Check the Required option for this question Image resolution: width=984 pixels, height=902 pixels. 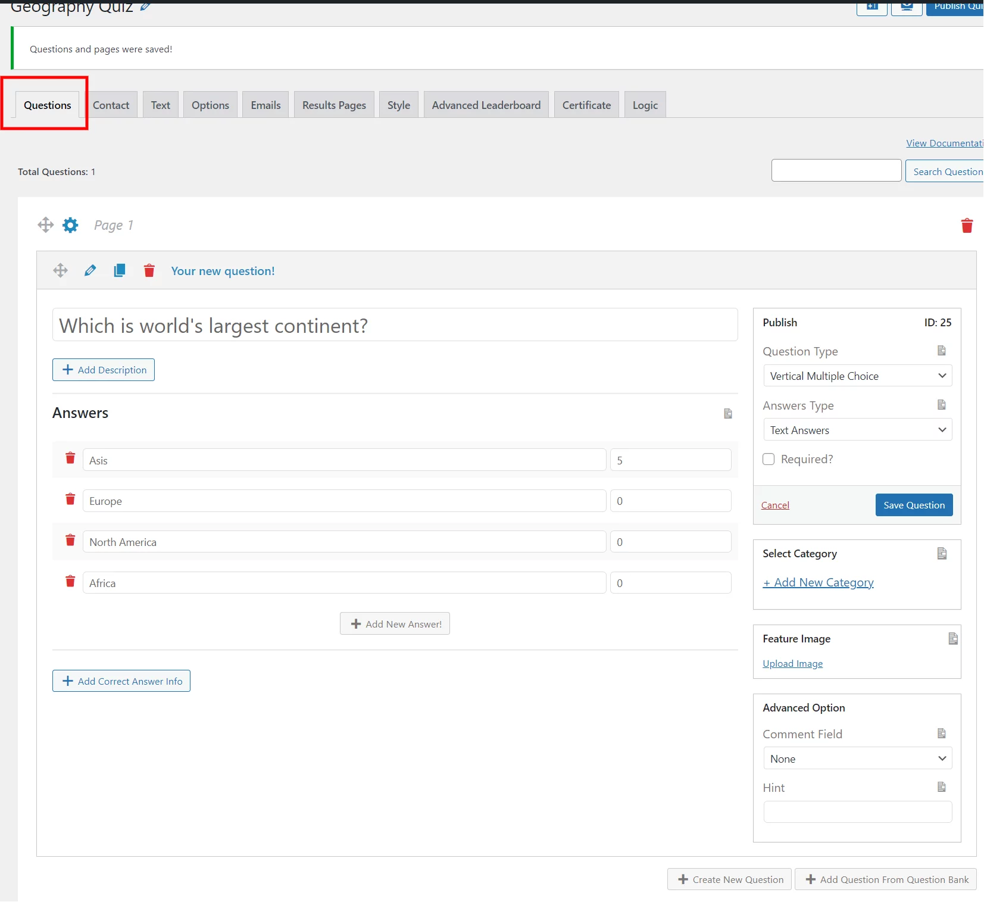click(x=769, y=459)
